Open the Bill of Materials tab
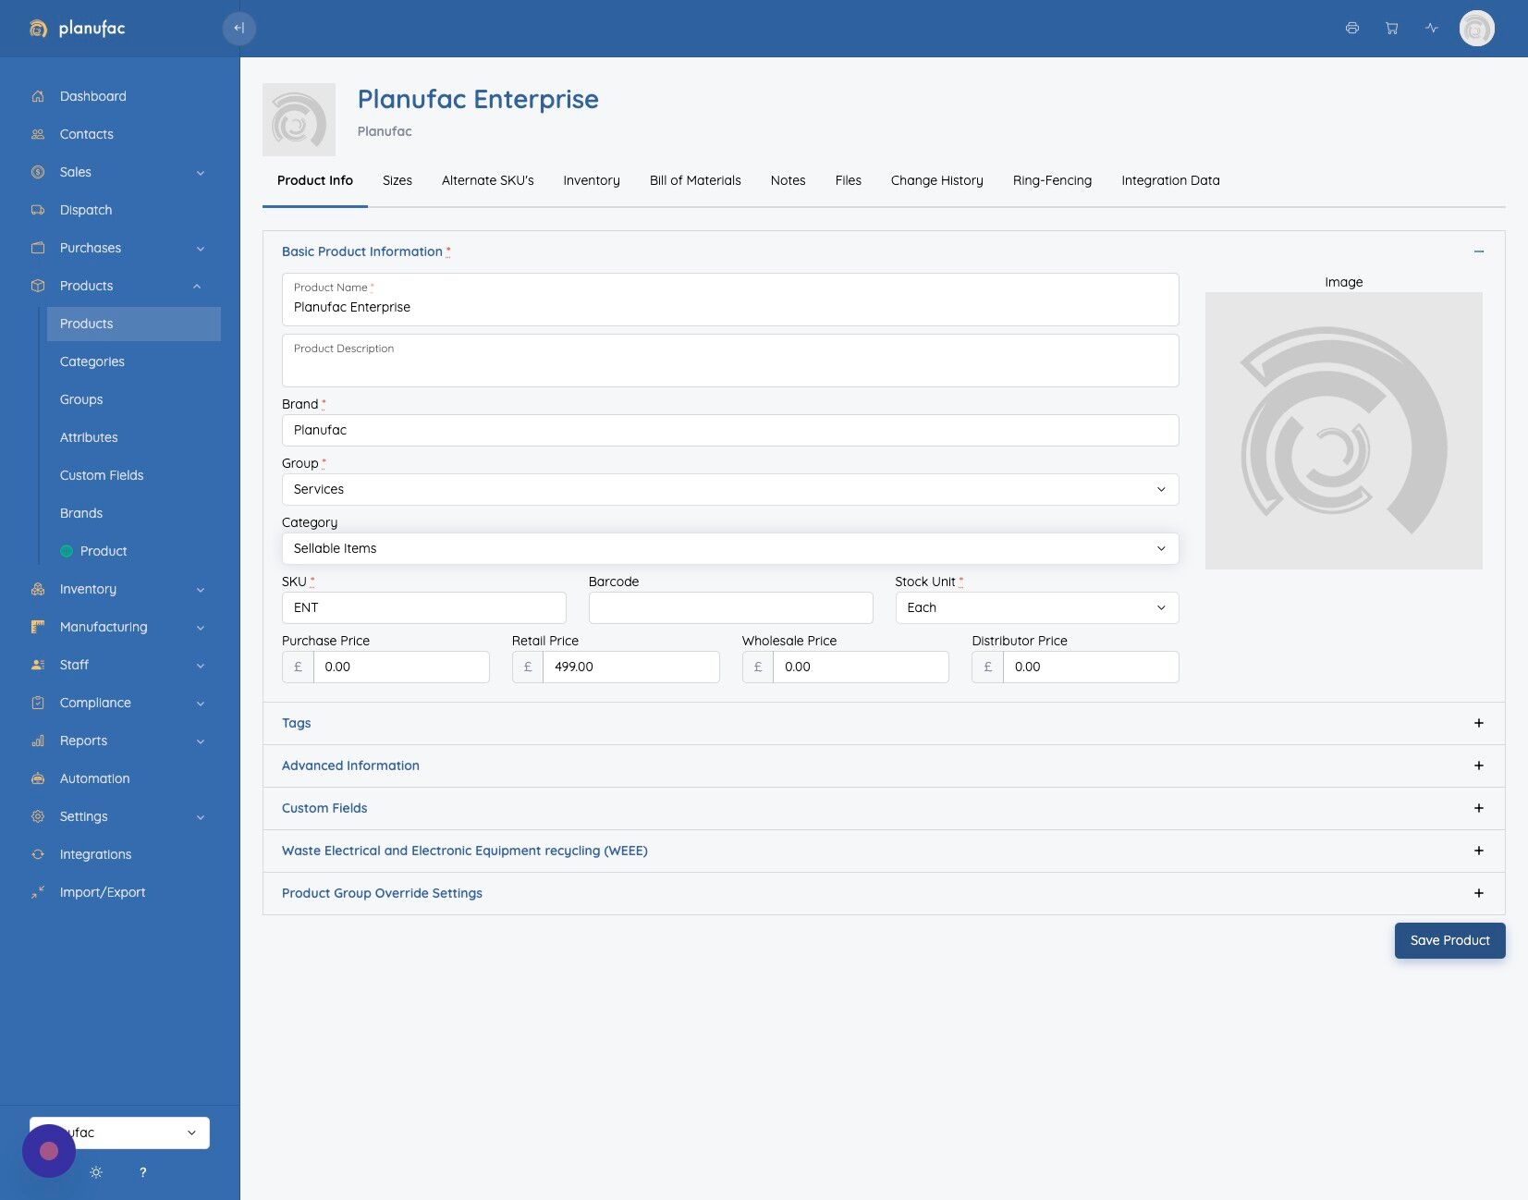This screenshot has height=1200, width=1528. (x=695, y=180)
